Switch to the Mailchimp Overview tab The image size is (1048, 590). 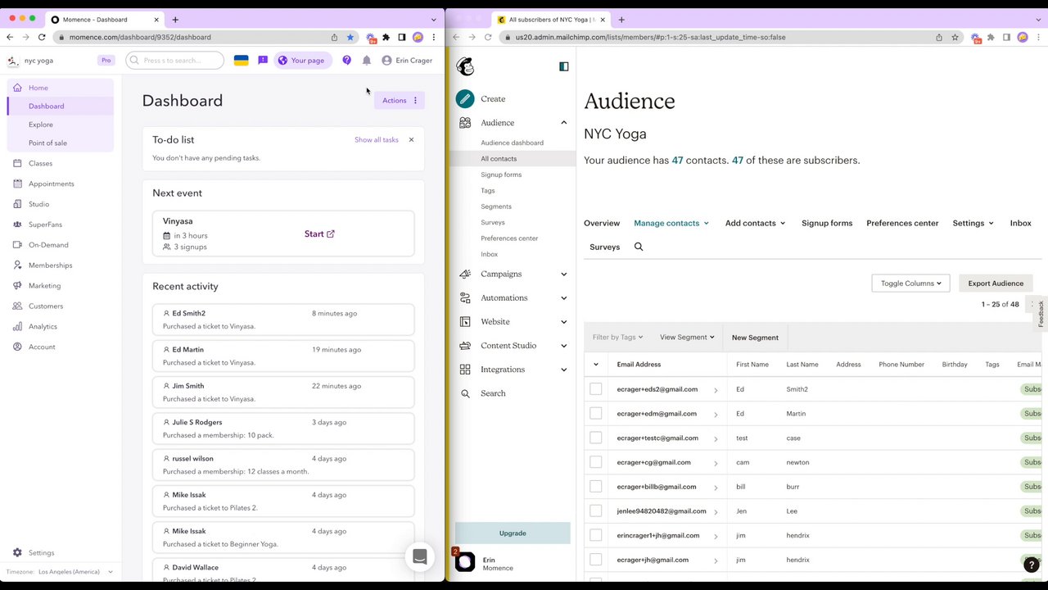pyautogui.click(x=602, y=223)
